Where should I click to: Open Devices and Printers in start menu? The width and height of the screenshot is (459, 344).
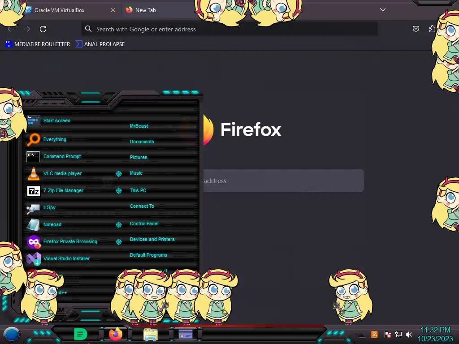152,239
